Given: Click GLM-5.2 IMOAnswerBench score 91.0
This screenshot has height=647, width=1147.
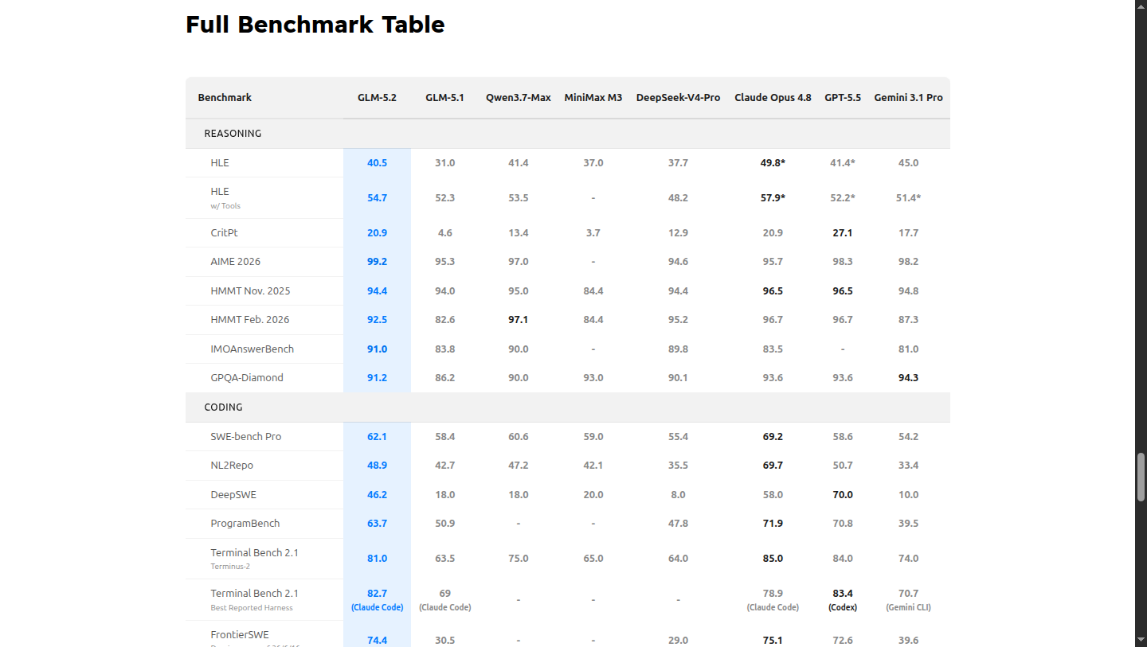Looking at the screenshot, I should (x=377, y=349).
